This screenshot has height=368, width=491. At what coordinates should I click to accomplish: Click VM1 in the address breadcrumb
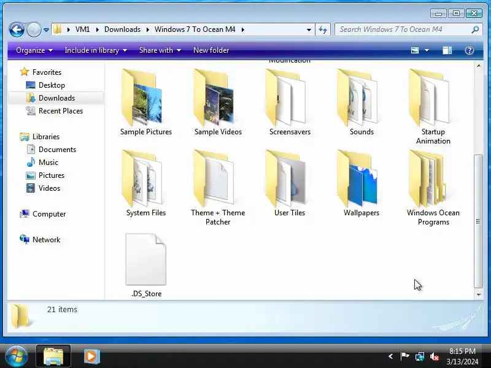click(x=82, y=29)
